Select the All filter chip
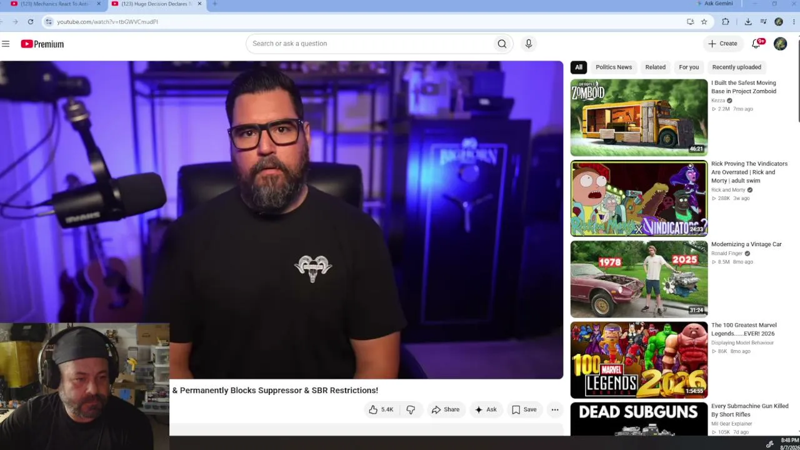 click(579, 67)
